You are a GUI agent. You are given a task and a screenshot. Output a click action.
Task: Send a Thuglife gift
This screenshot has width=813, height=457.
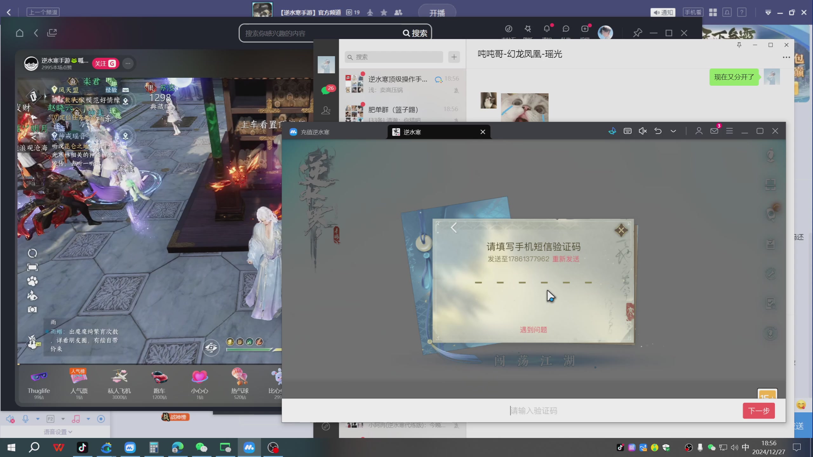click(x=39, y=383)
